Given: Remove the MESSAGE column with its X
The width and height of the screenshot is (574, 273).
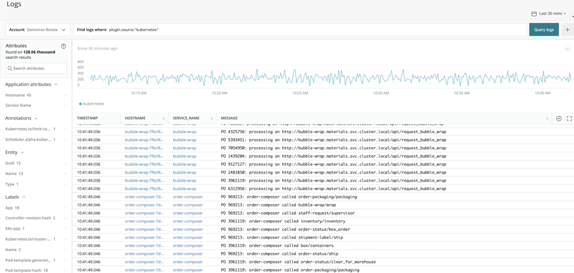Looking at the screenshot, I should (x=547, y=118).
